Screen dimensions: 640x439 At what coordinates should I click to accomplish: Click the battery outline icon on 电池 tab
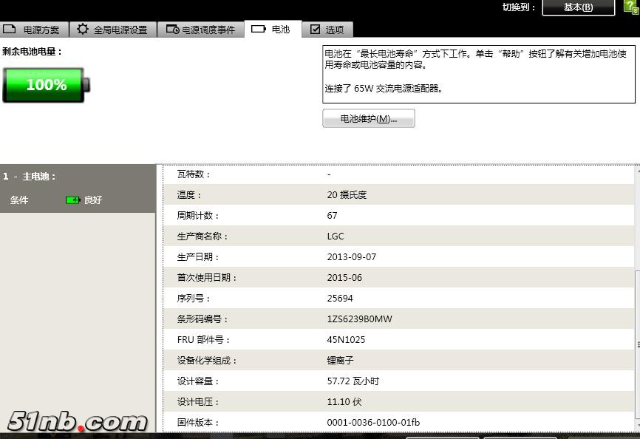click(x=259, y=29)
